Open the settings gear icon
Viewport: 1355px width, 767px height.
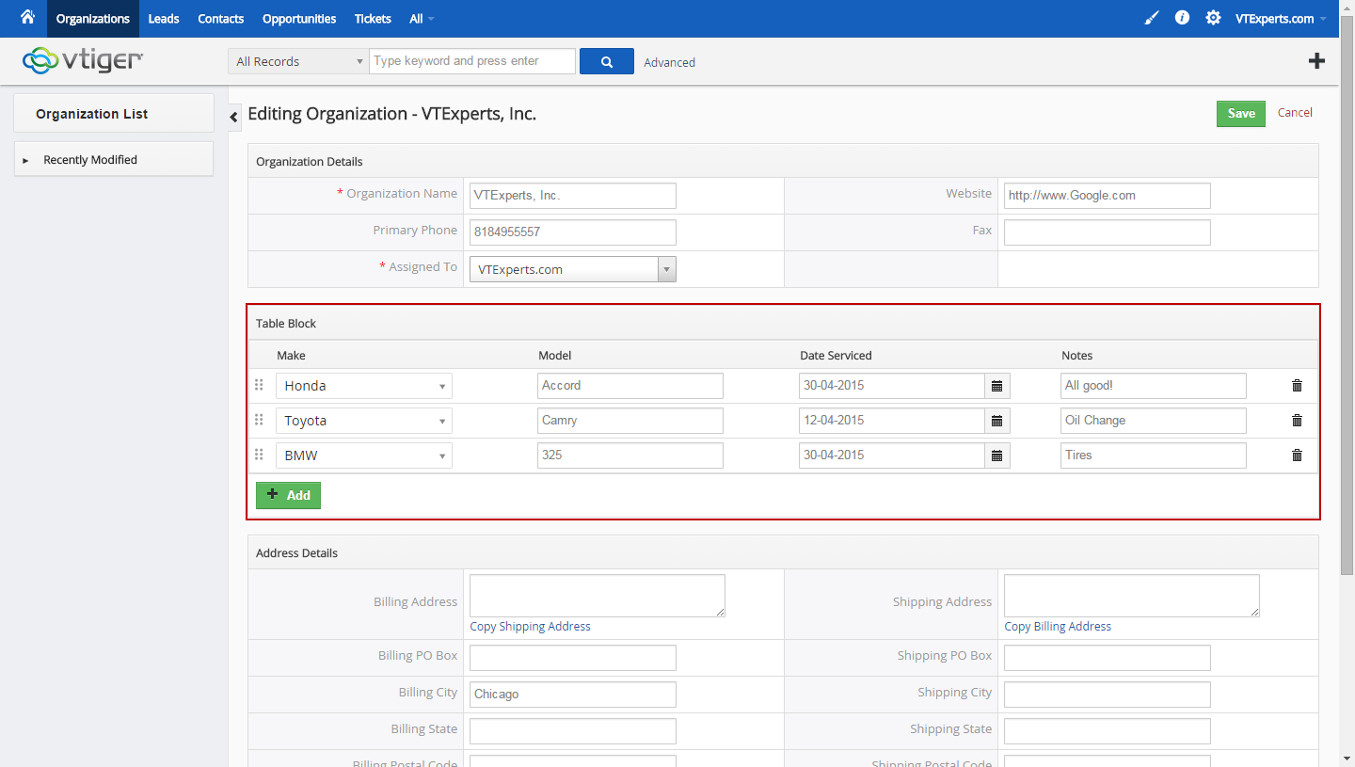(1213, 18)
